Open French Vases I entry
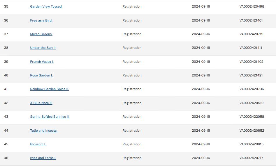The image size is (276, 166). tap(42, 62)
